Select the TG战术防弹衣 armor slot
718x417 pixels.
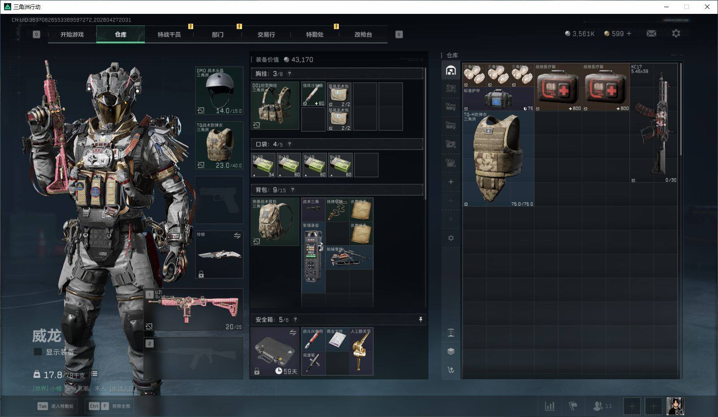tap(219, 145)
